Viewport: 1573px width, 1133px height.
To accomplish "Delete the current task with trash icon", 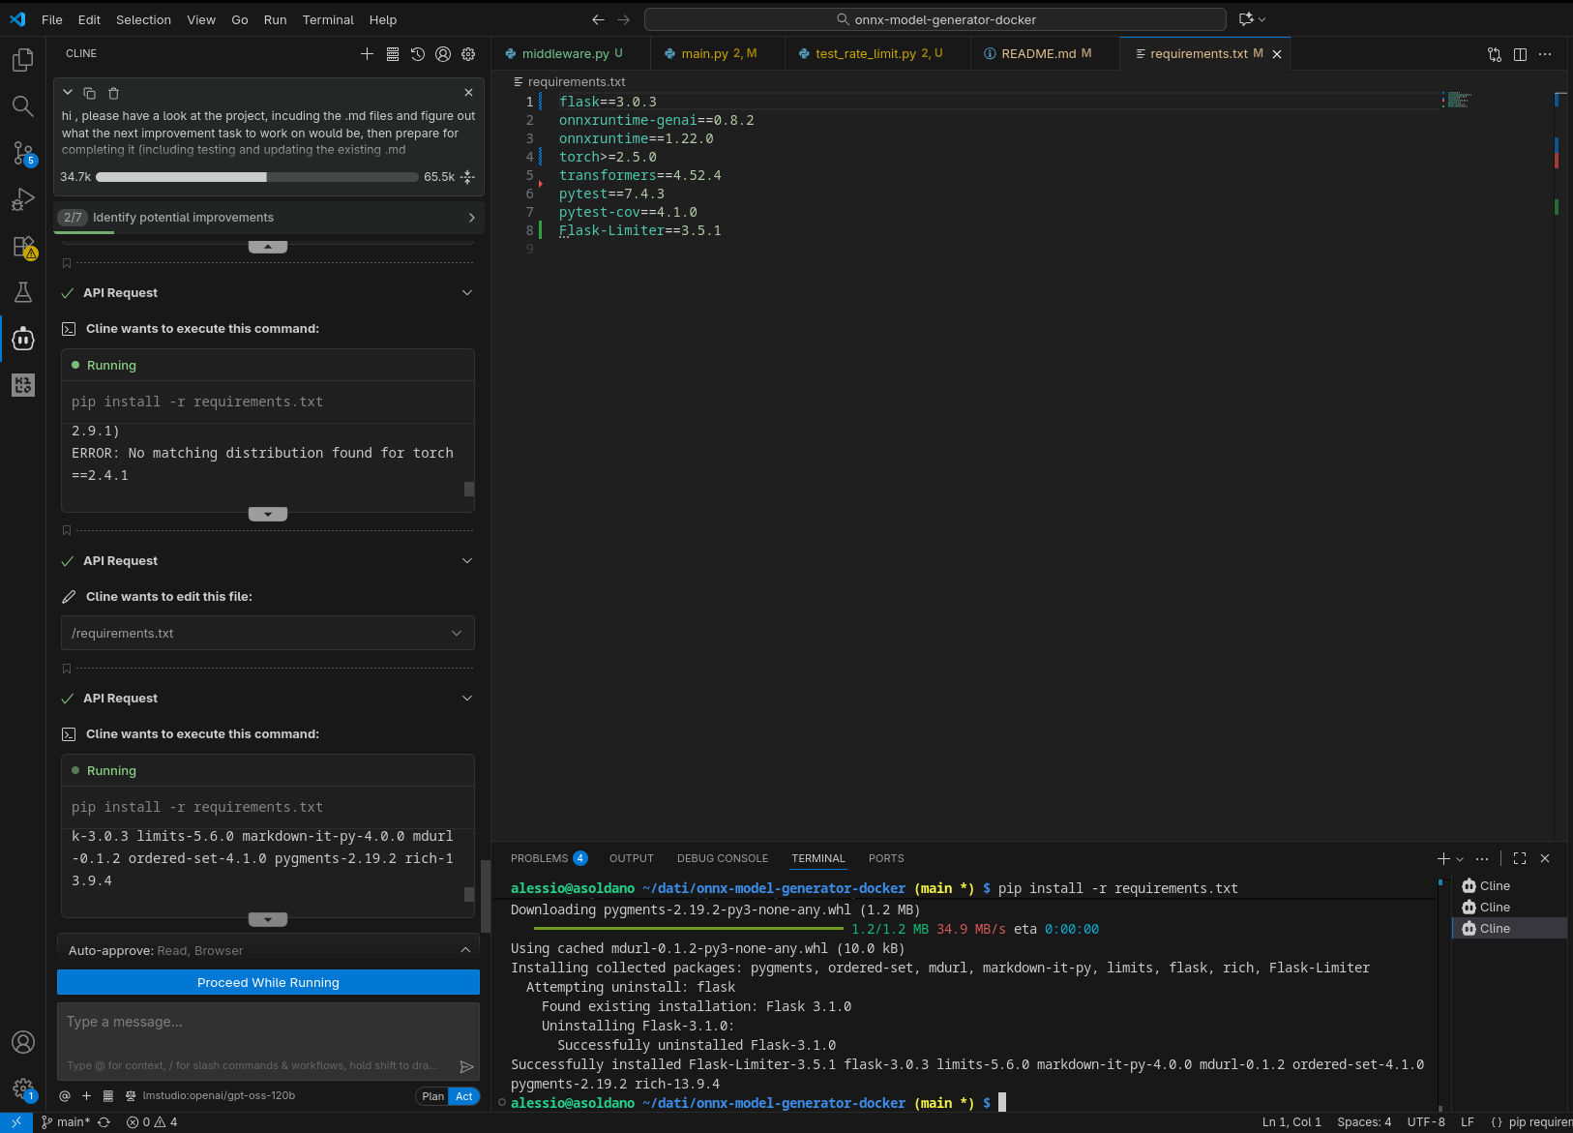I will [113, 93].
